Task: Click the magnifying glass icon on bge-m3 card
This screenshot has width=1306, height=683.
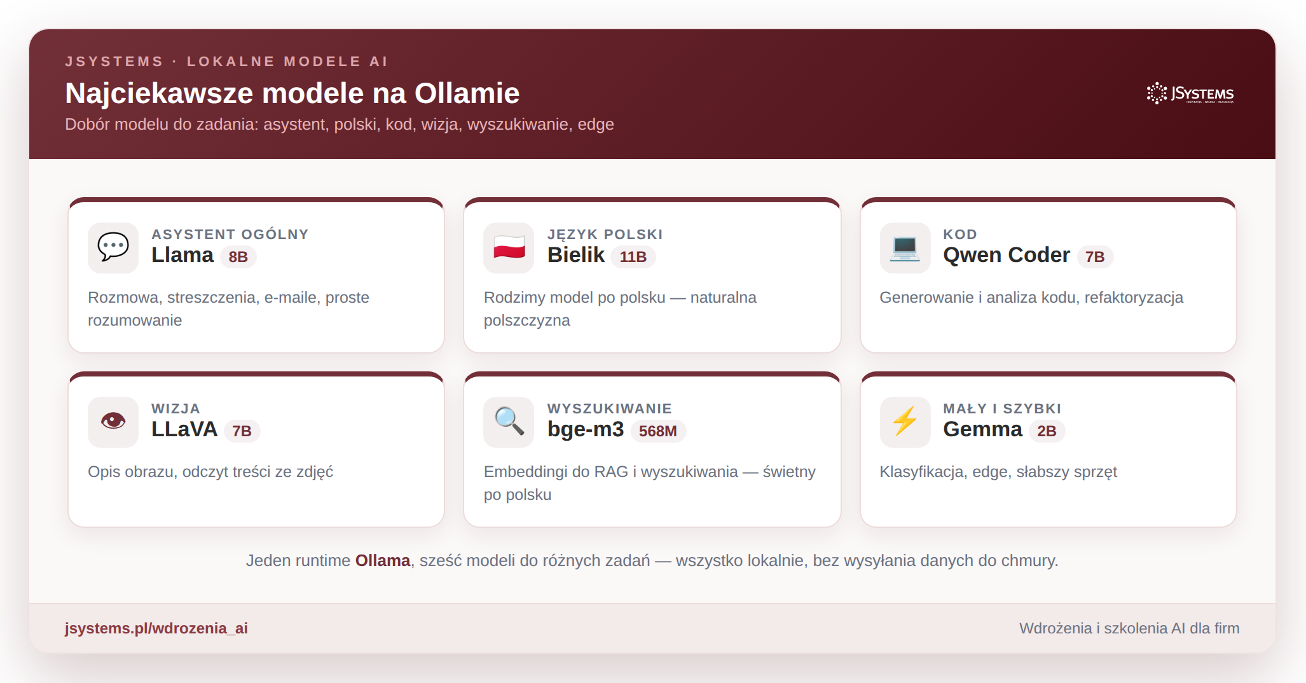Action: coord(509,422)
